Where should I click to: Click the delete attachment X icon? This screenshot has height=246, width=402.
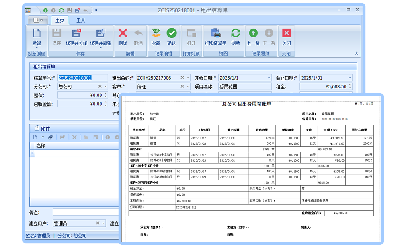(x=74, y=137)
